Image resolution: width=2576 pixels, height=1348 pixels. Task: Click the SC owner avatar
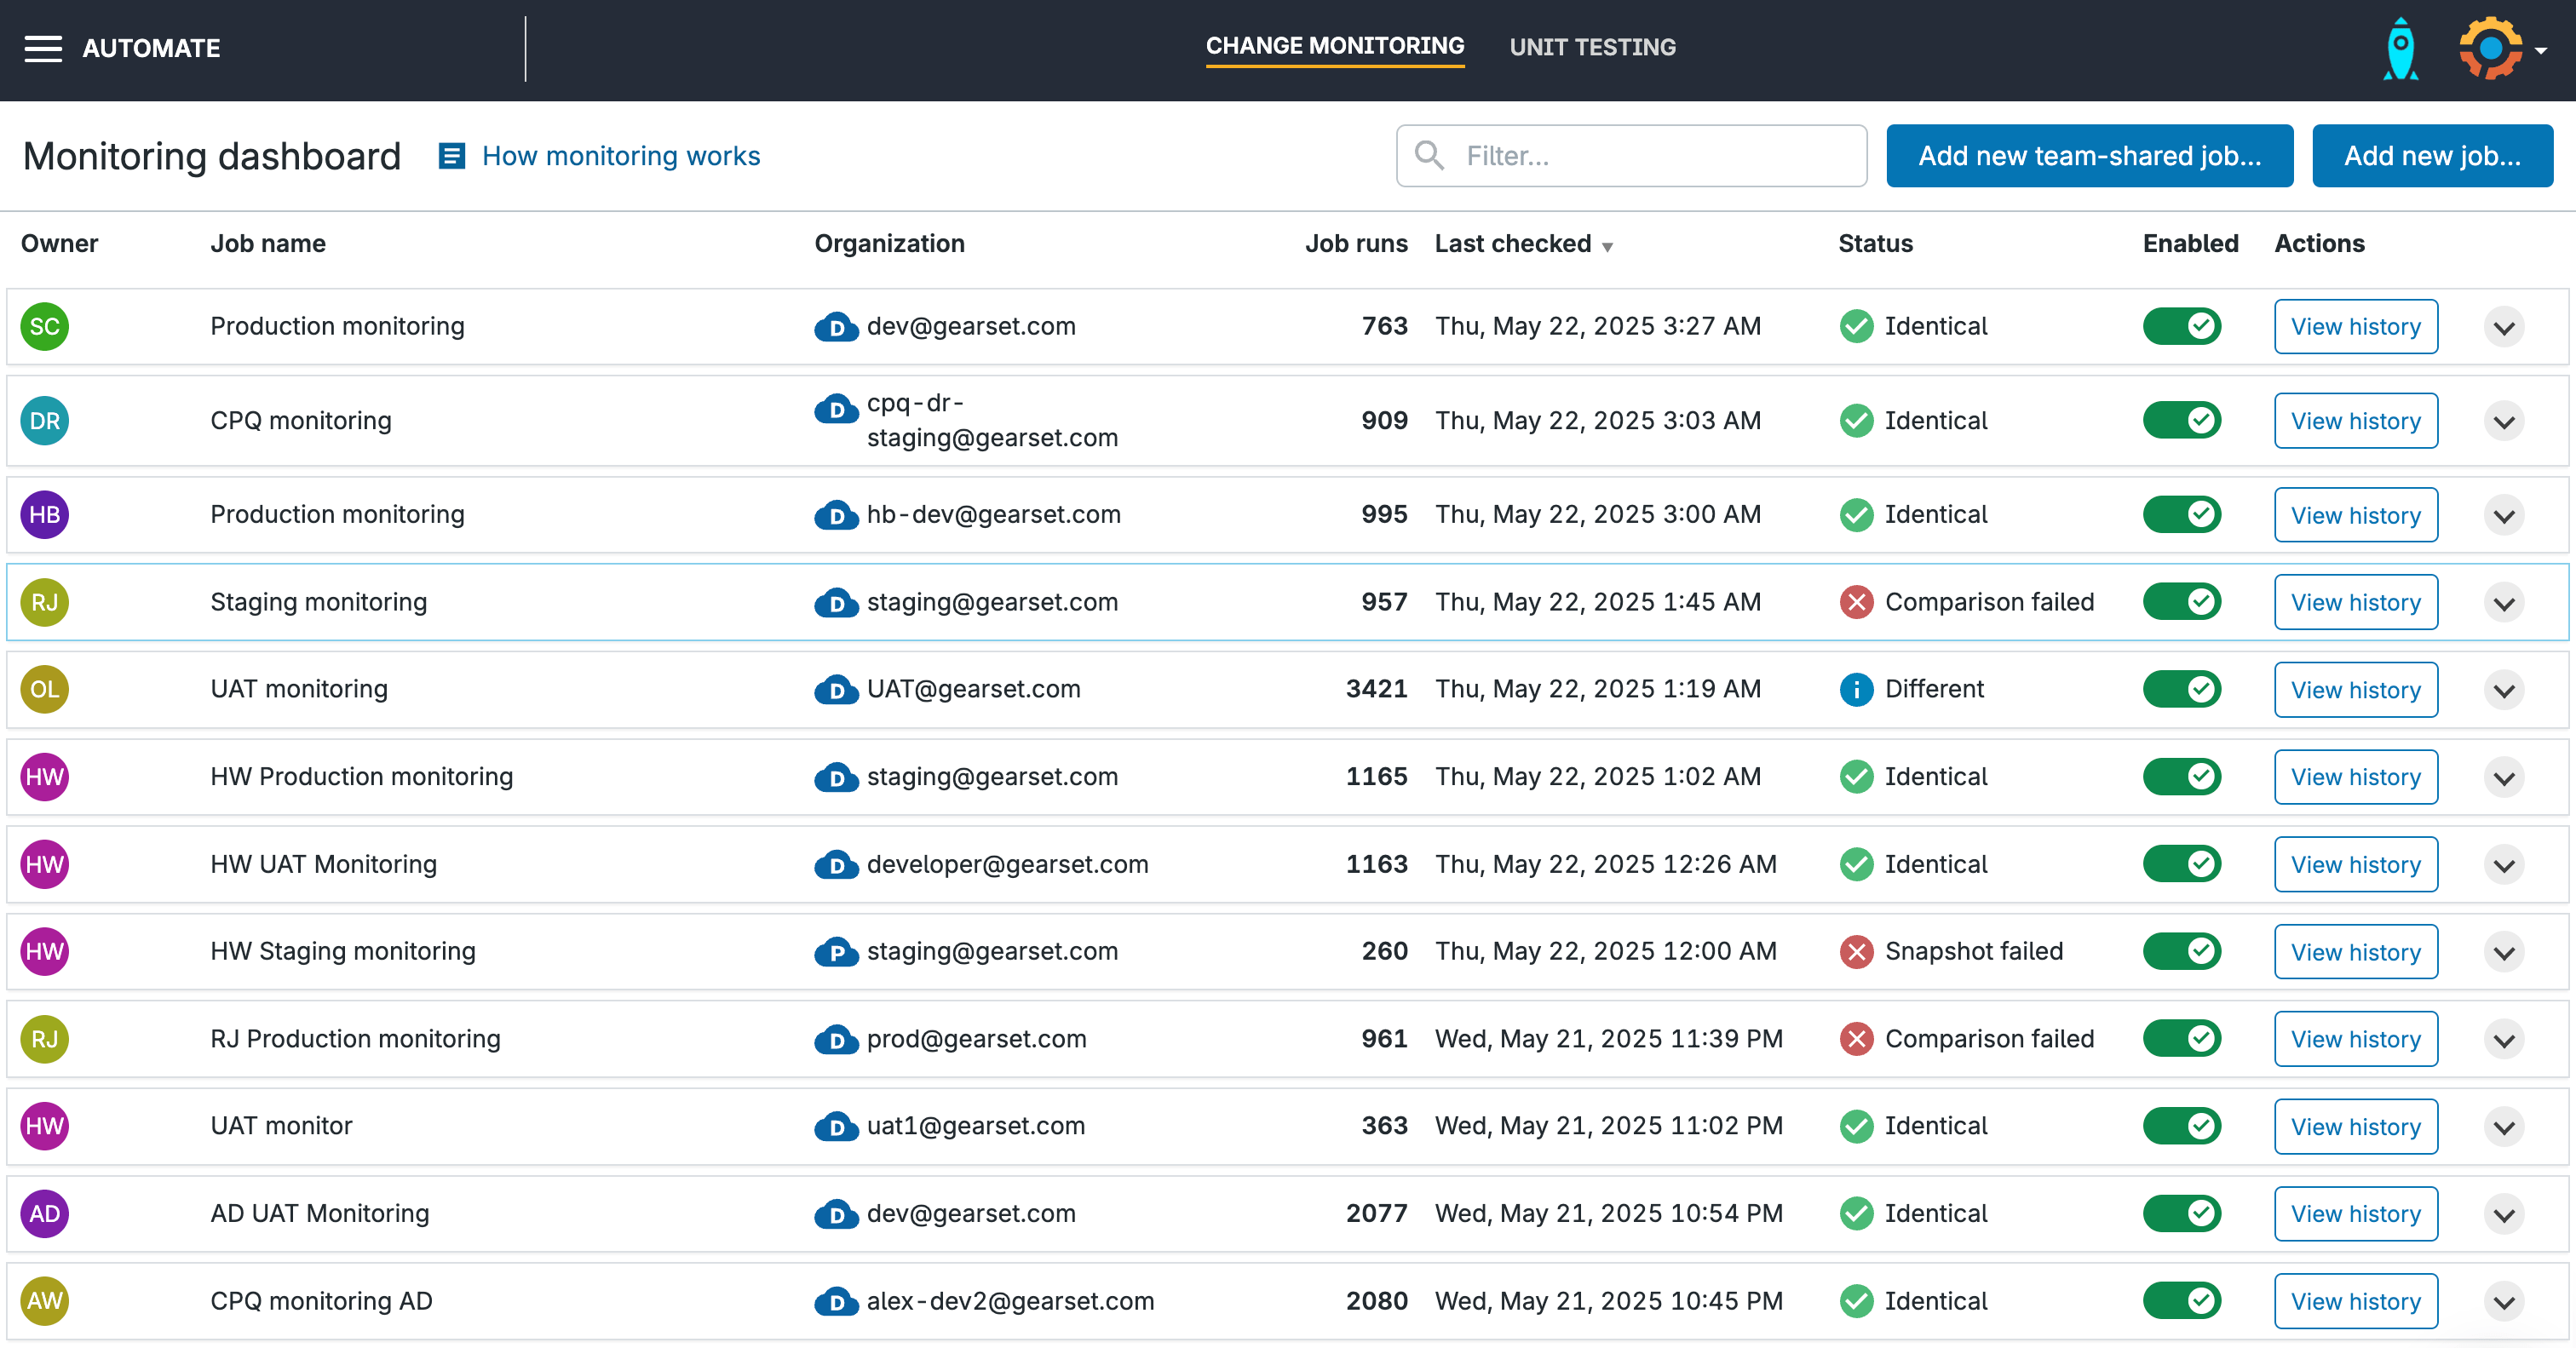[x=44, y=326]
